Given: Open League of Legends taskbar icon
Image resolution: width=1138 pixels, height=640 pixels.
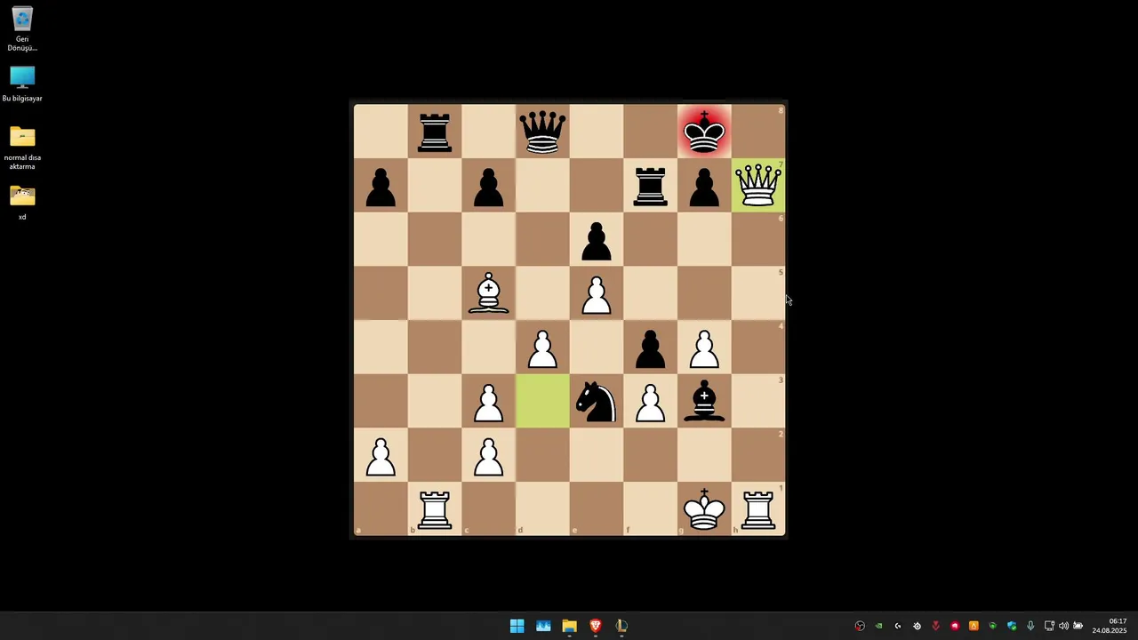Looking at the screenshot, I should tap(621, 626).
